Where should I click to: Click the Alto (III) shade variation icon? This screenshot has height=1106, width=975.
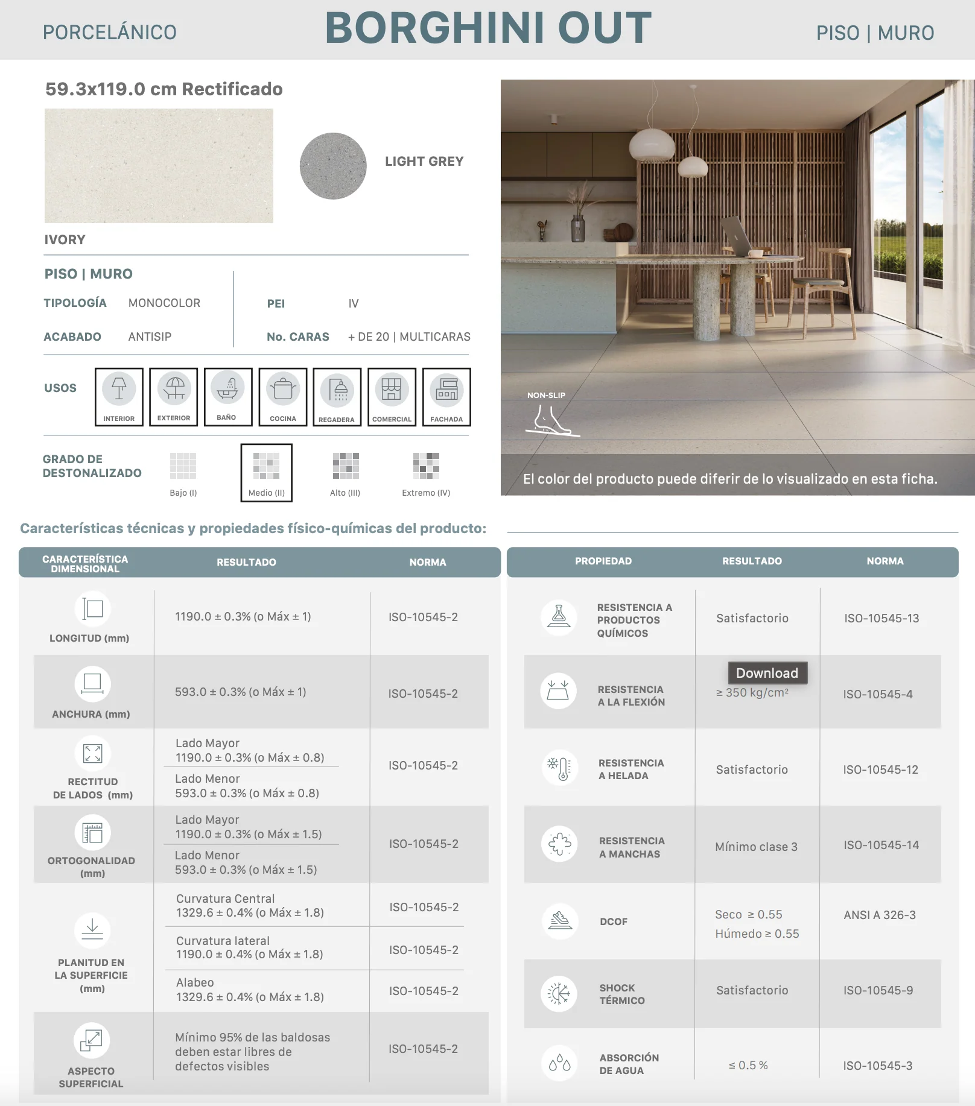point(346,466)
